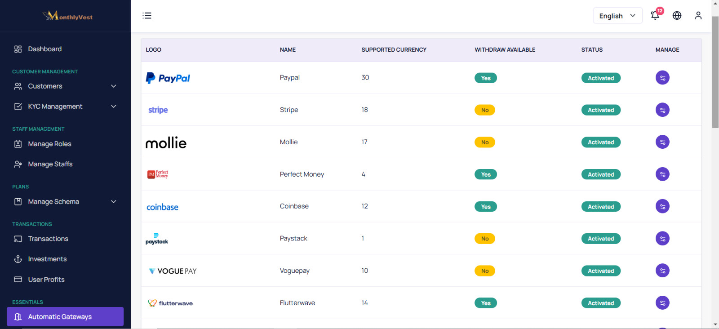719x329 pixels.
Task: Click the MonthlyVest logo
Action: [67, 16]
